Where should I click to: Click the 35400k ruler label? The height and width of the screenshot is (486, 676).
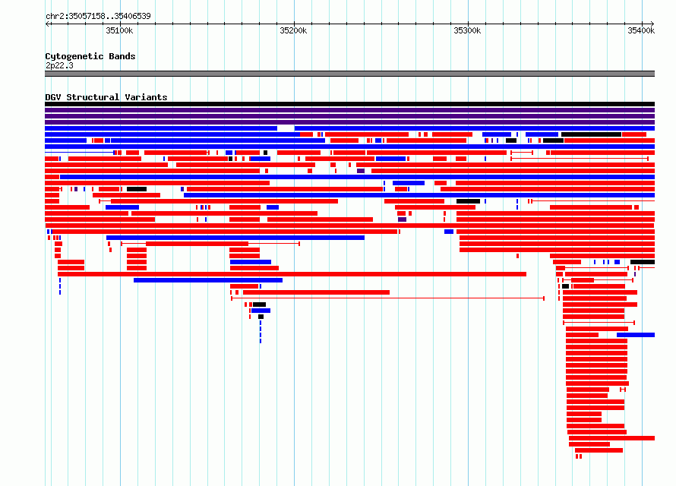point(641,30)
